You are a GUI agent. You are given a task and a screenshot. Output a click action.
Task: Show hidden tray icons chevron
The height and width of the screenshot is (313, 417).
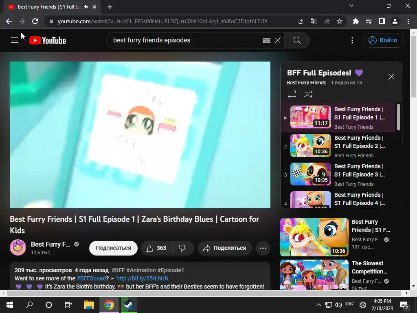click(x=318, y=305)
